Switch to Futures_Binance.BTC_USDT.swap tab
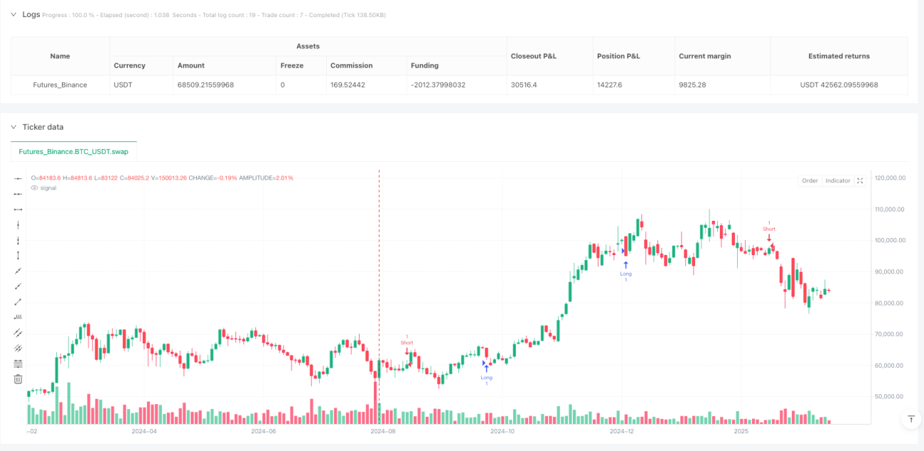Screen dimensions: 924x451 [74, 151]
